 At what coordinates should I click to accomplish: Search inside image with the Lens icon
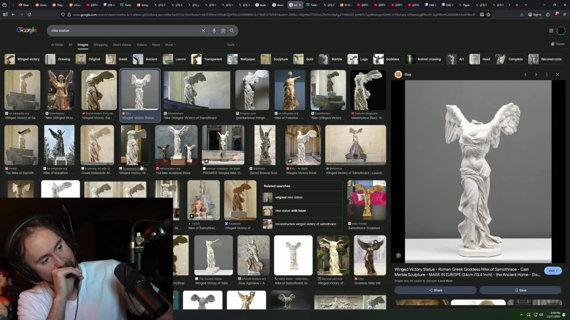pos(399,256)
